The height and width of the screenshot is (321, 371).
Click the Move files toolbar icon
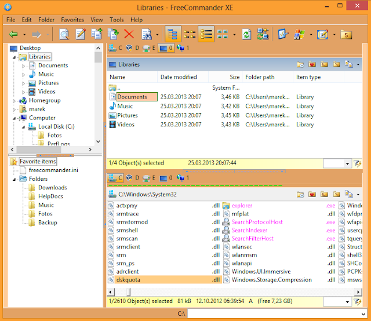click(113, 34)
